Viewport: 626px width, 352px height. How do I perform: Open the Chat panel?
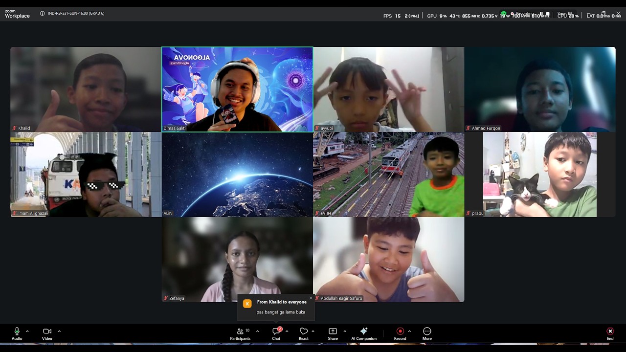(x=276, y=334)
